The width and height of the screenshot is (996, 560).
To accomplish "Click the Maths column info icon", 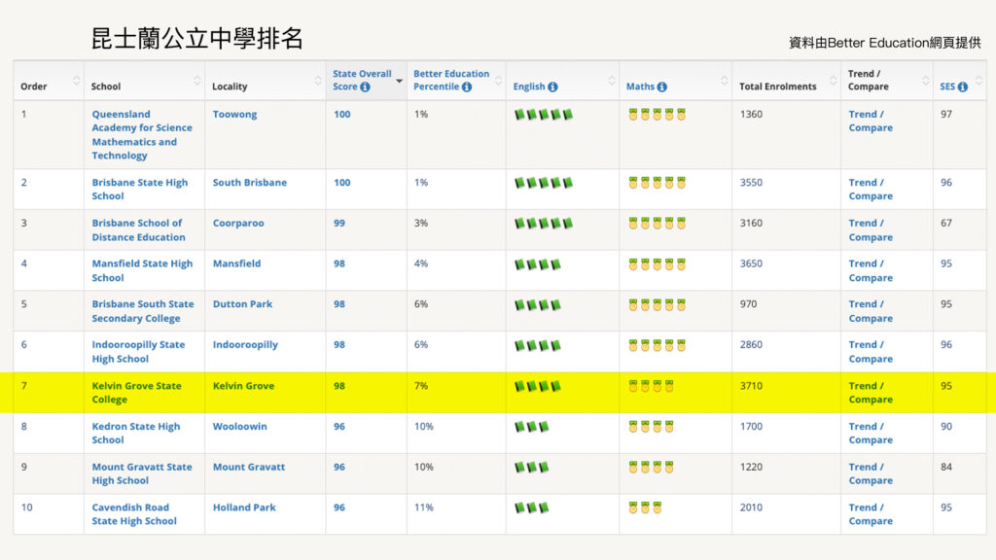I will (662, 87).
